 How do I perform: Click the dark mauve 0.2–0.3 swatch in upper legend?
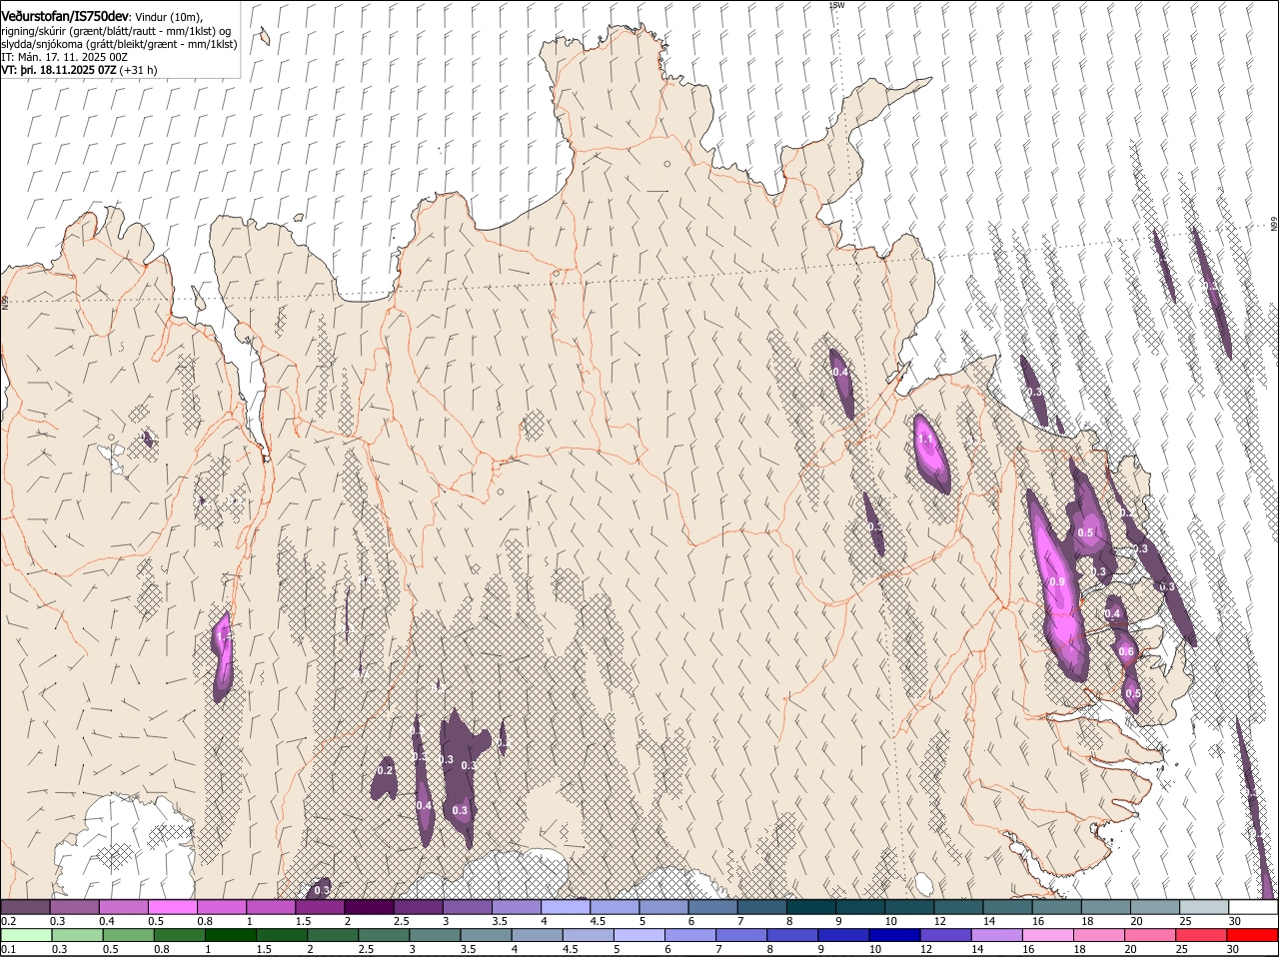tap(25, 906)
